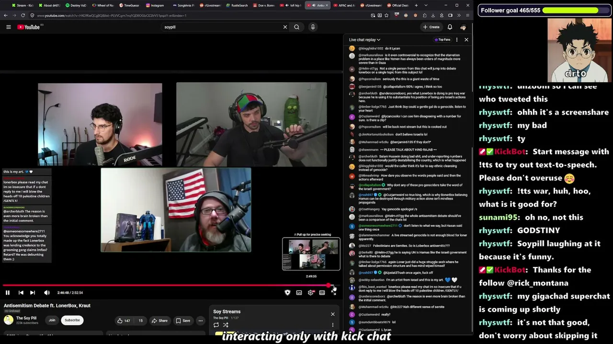Clear the YouTube search text
The width and height of the screenshot is (613, 344).
tap(285, 27)
